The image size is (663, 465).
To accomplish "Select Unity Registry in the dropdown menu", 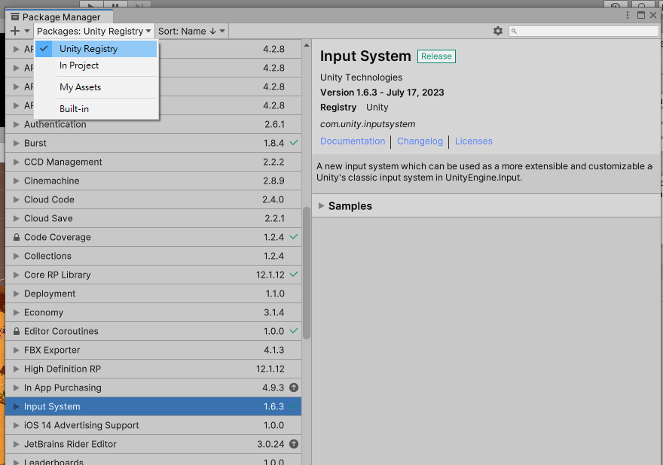I will pos(96,49).
